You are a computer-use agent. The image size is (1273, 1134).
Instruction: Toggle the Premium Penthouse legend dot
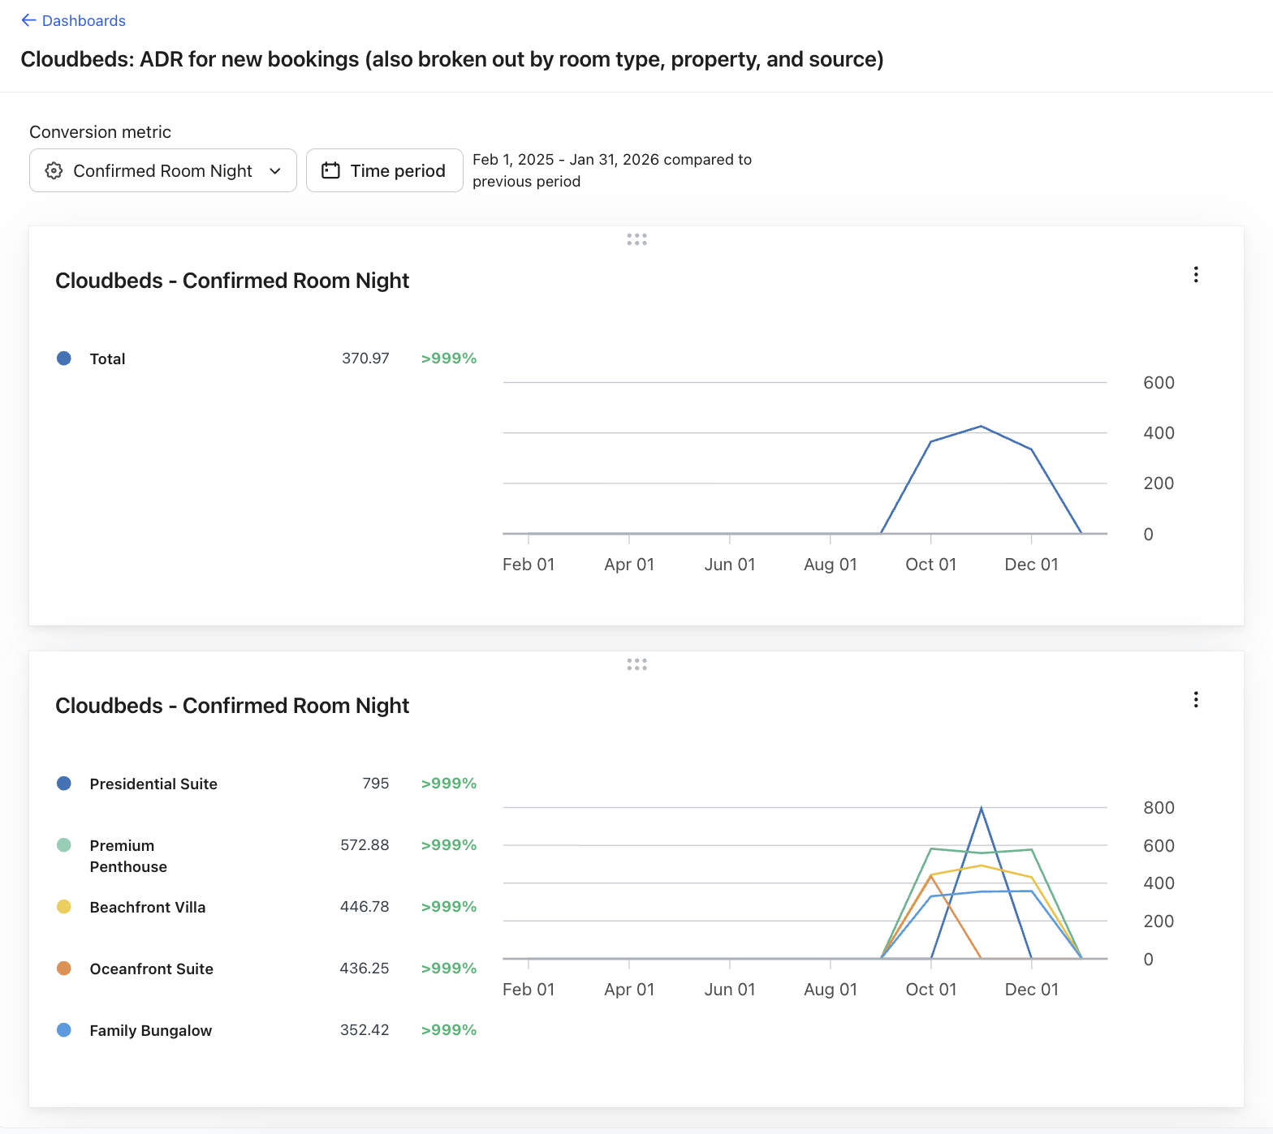point(64,845)
